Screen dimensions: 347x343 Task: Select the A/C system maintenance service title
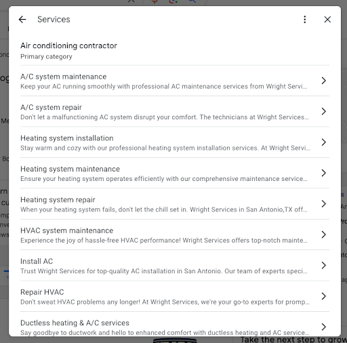click(x=63, y=77)
